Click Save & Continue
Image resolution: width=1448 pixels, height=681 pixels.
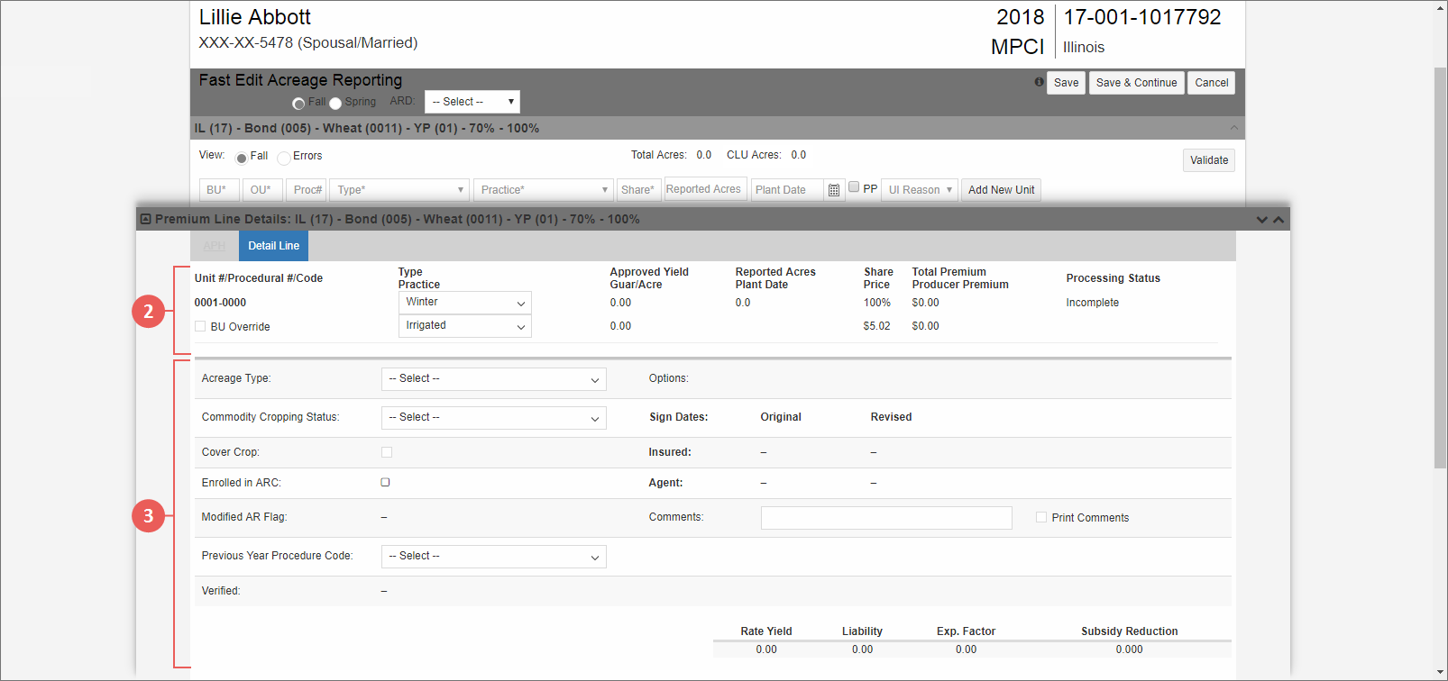1136,83
